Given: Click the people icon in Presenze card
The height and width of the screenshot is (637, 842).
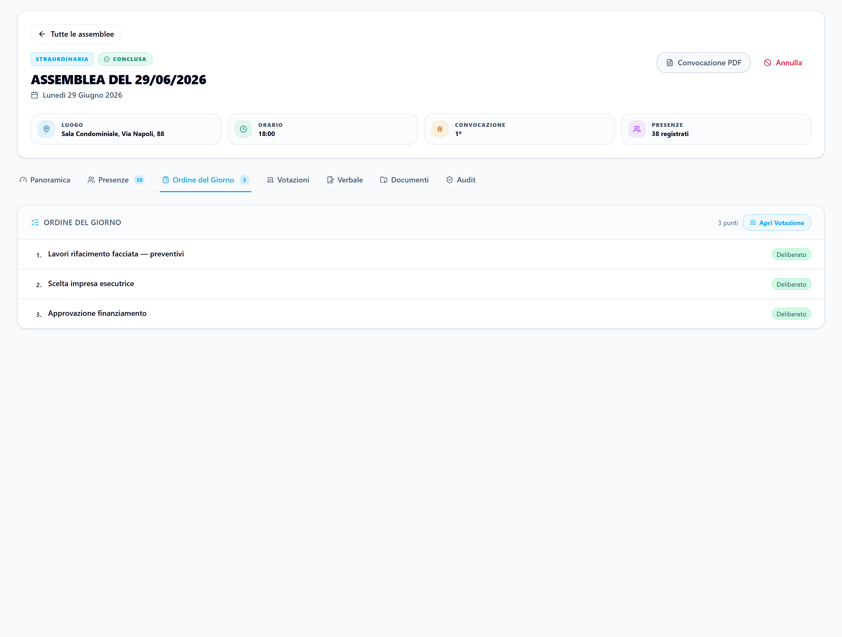Looking at the screenshot, I should (636, 129).
